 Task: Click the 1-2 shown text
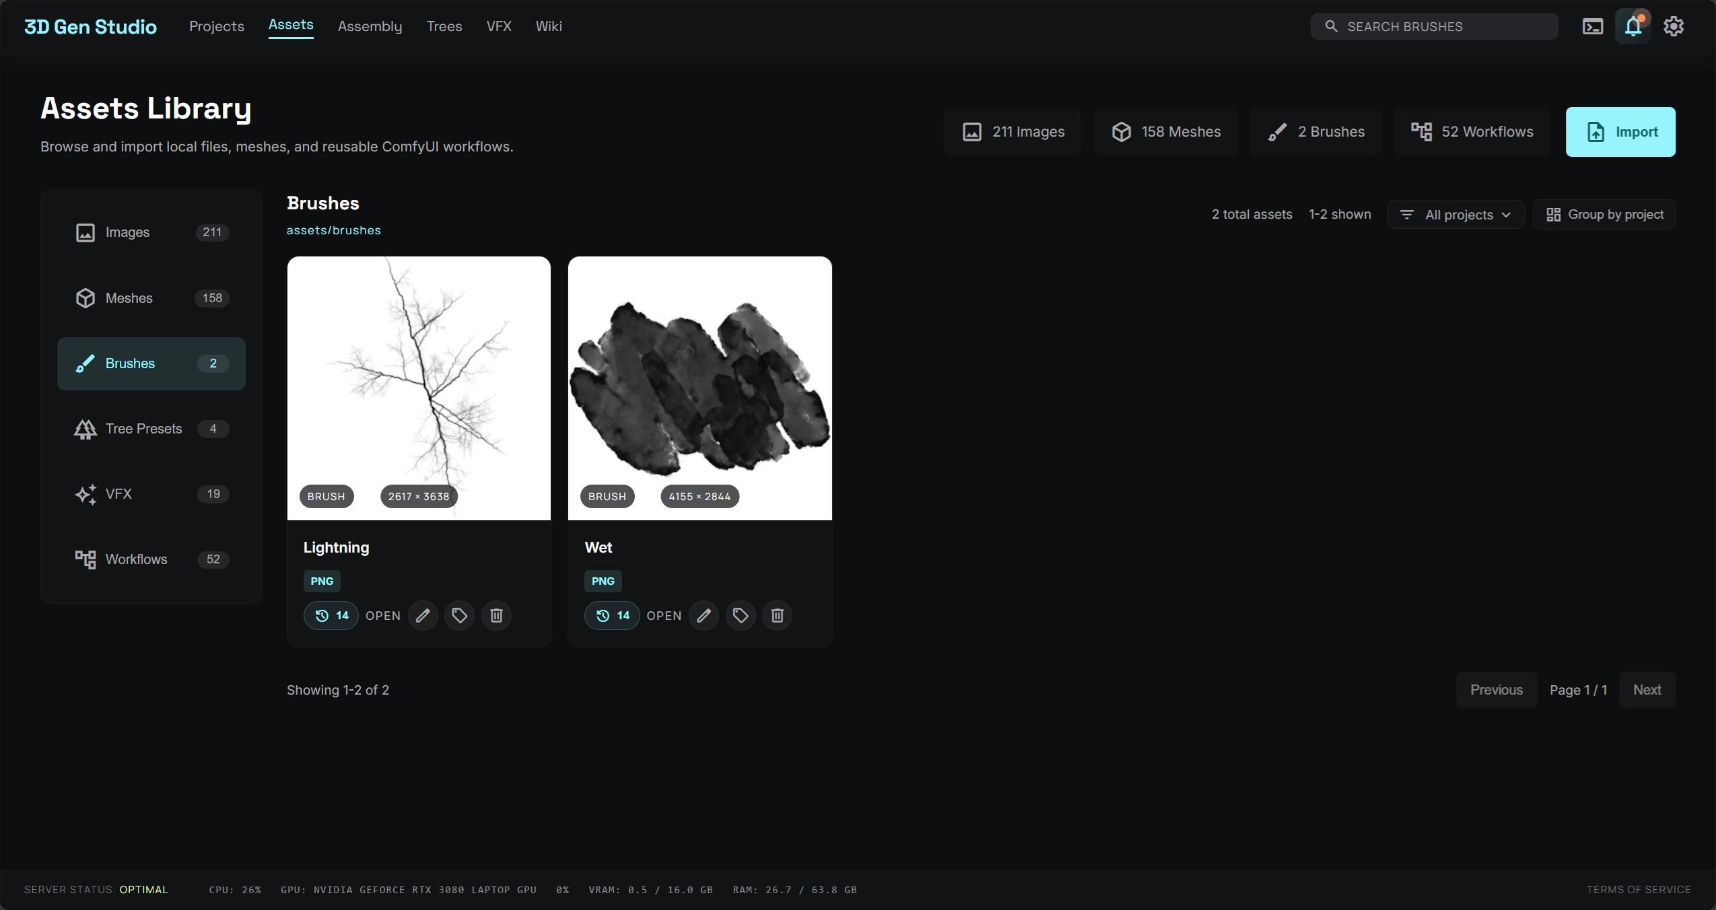click(1340, 214)
